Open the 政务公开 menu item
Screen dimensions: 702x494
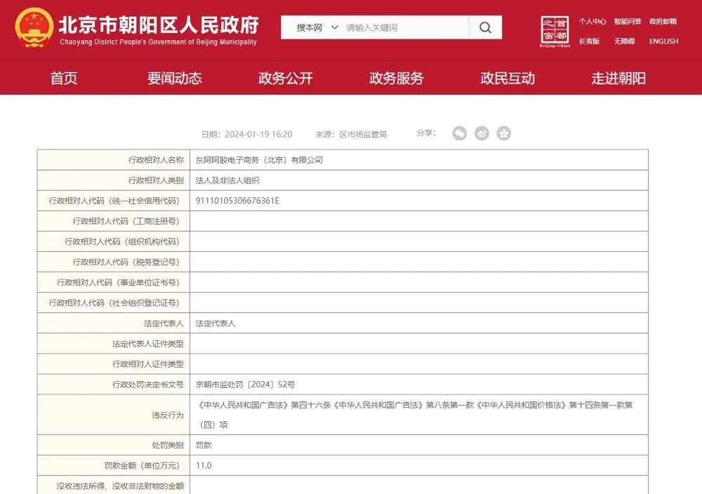286,79
